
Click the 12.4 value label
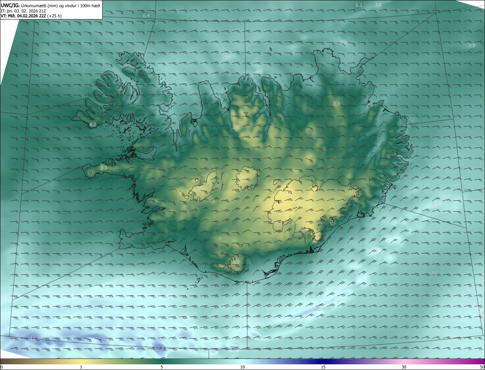(160, 348)
